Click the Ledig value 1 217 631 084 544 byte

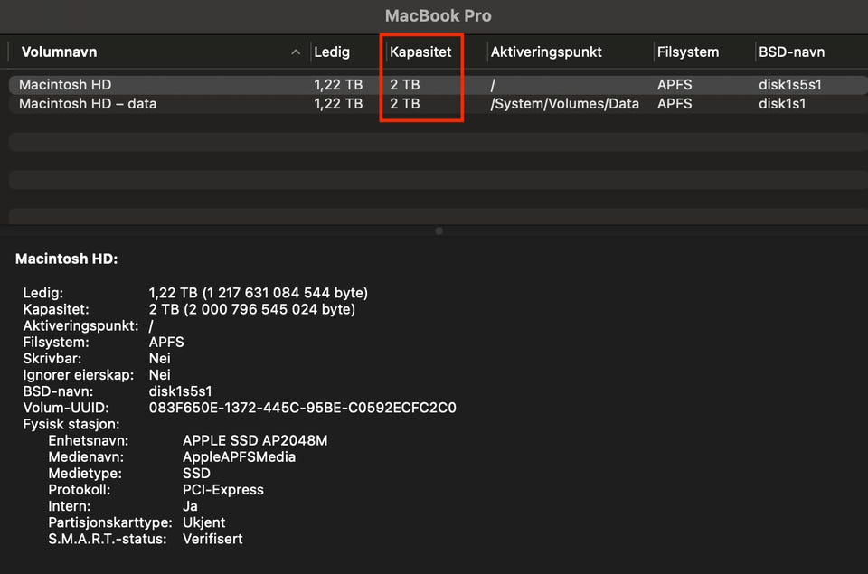(x=258, y=293)
